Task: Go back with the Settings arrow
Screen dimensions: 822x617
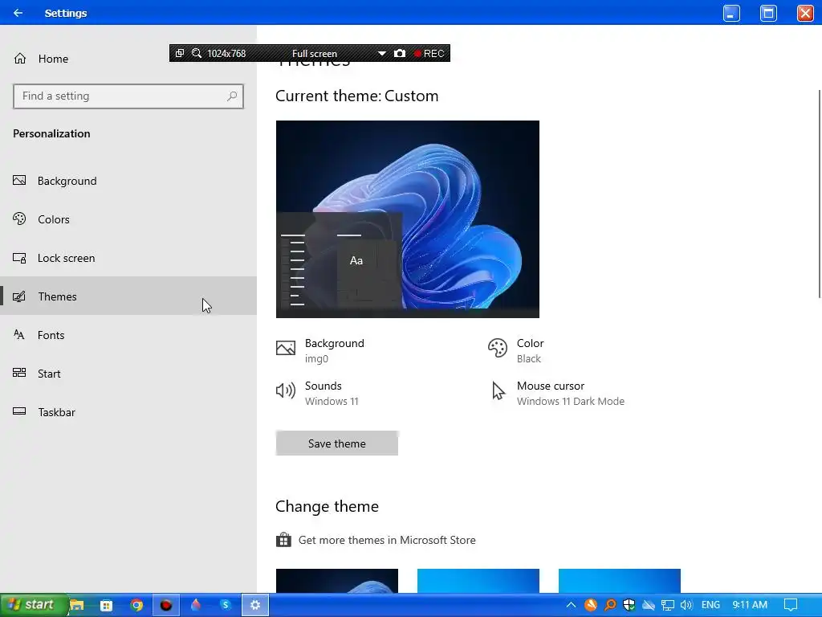Action: [x=18, y=13]
